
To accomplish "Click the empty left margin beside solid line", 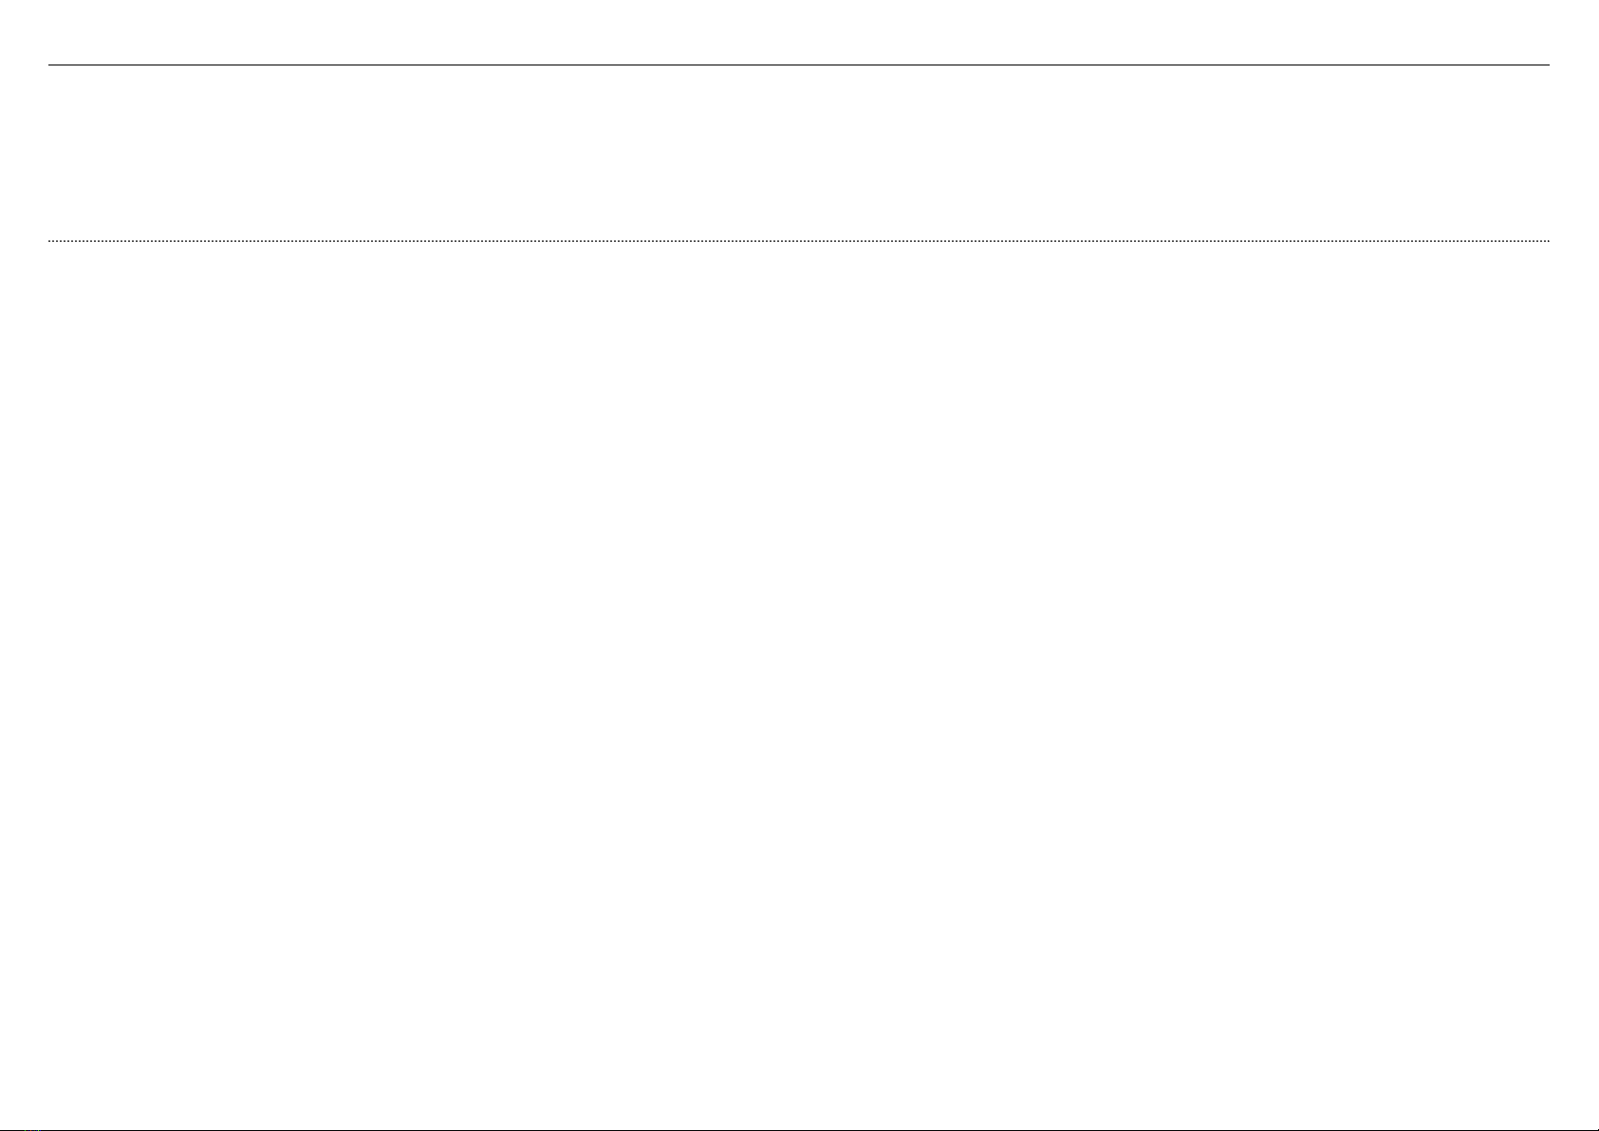I will [24, 65].
